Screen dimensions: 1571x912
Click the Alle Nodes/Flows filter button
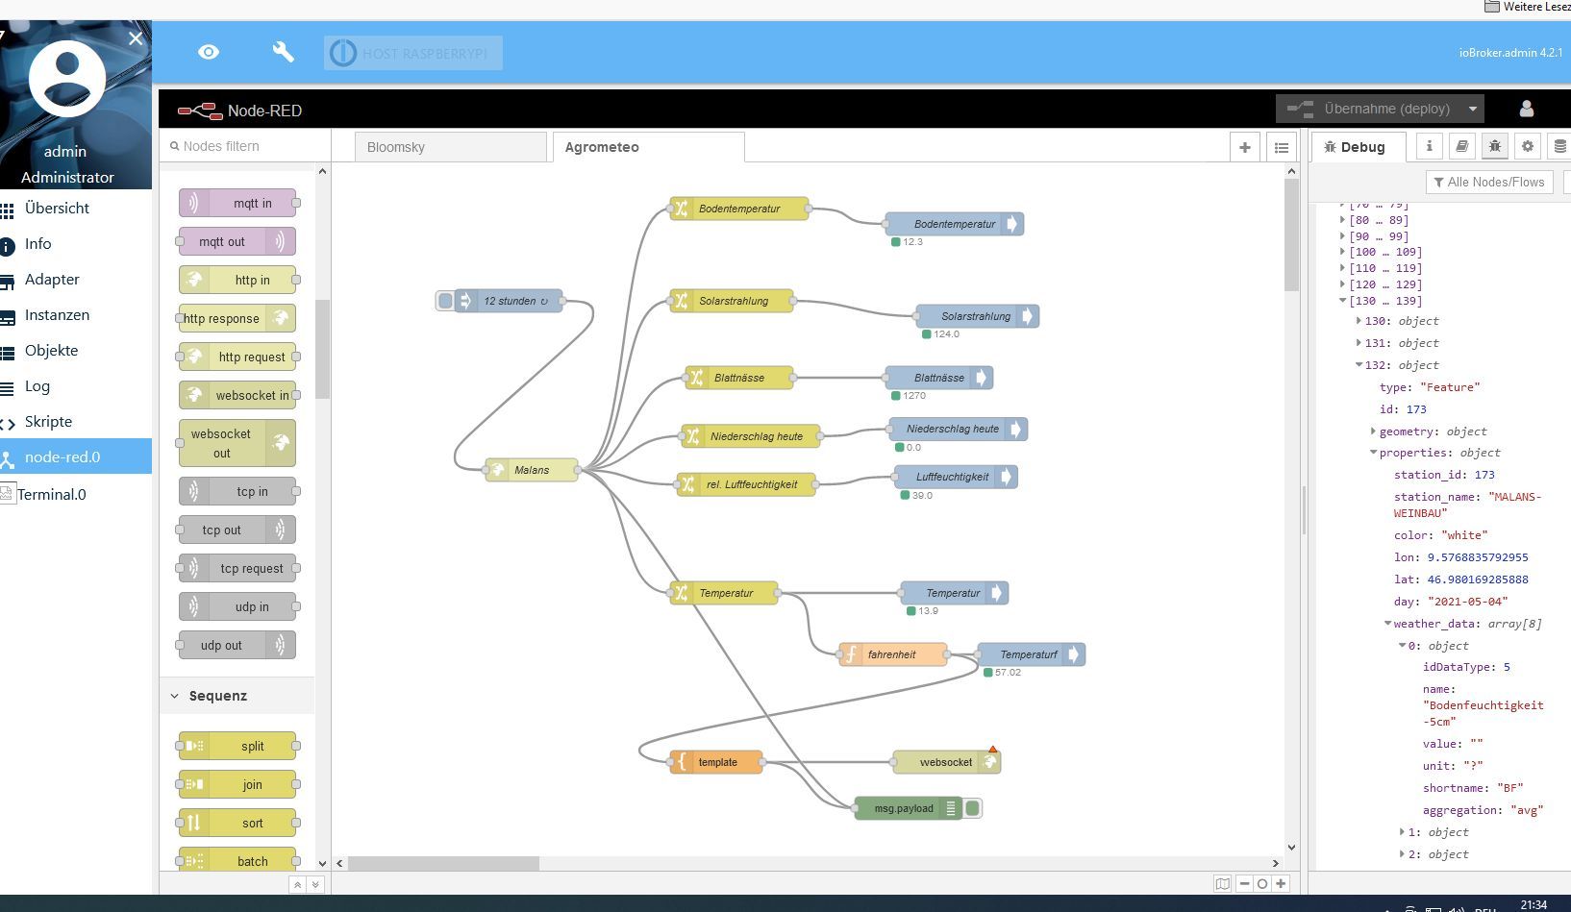coord(1489,182)
